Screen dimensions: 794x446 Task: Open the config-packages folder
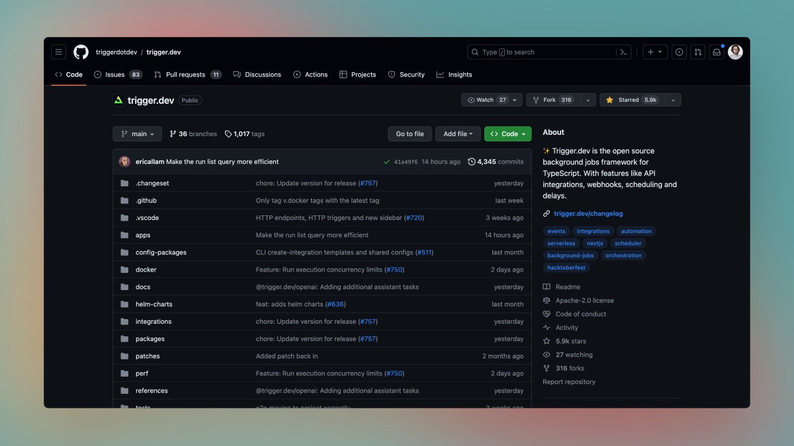click(x=161, y=252)
